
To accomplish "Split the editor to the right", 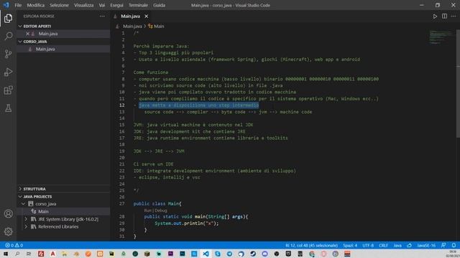I will tap(444, 16).
